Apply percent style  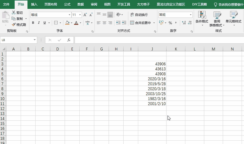170,23
